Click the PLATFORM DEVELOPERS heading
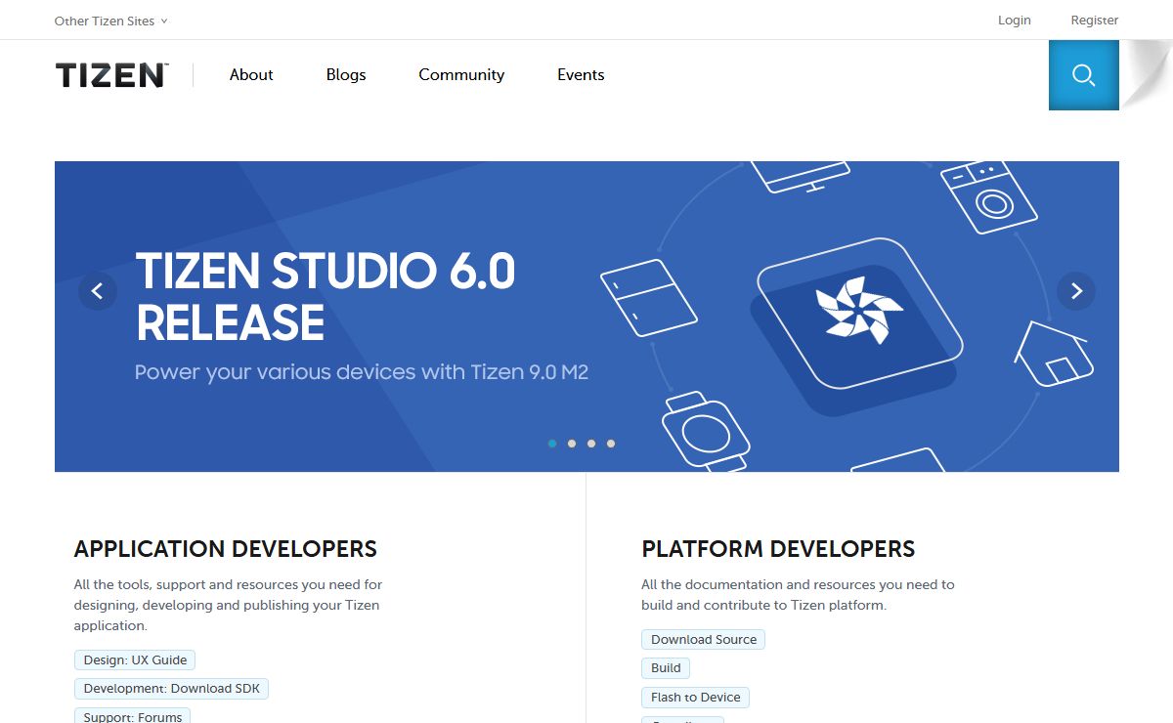Viewport: 1173px width, 723px height. pyautogui.click(x=778, y=549)
